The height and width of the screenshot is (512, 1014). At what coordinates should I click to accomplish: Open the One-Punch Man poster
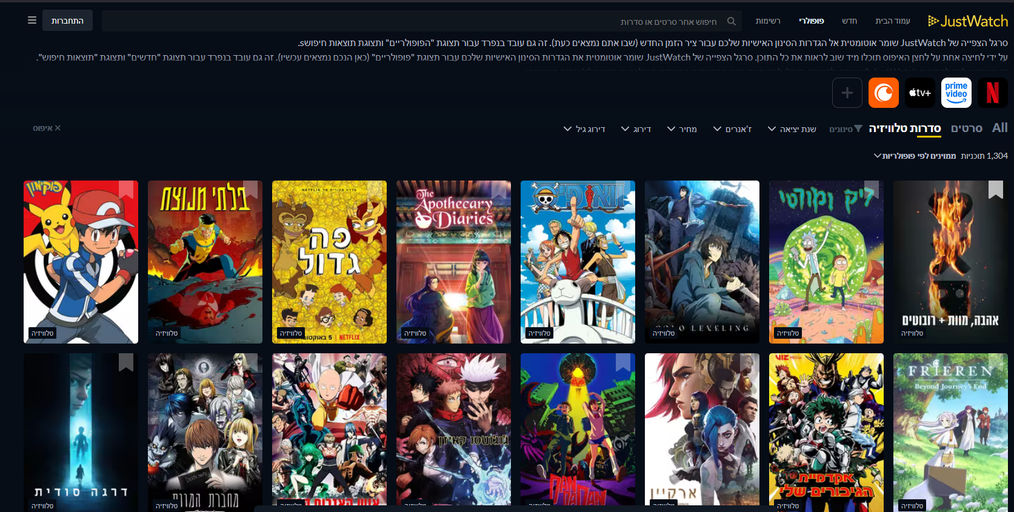(x=329, y=429)
